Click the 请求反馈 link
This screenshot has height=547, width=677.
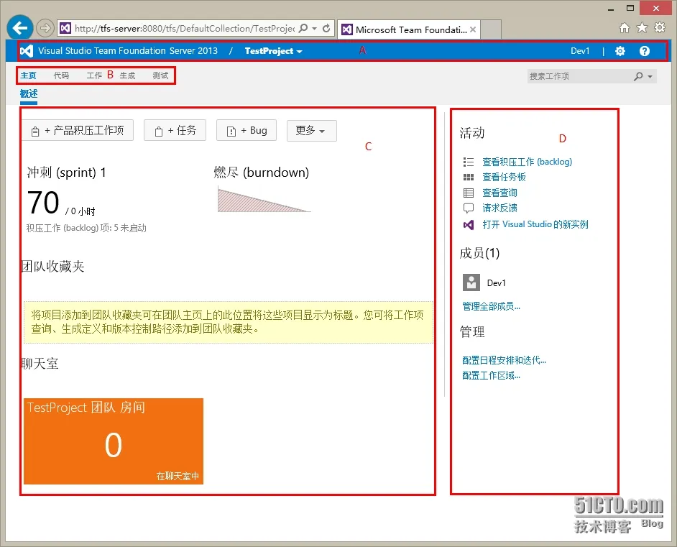tap(499, 208)
